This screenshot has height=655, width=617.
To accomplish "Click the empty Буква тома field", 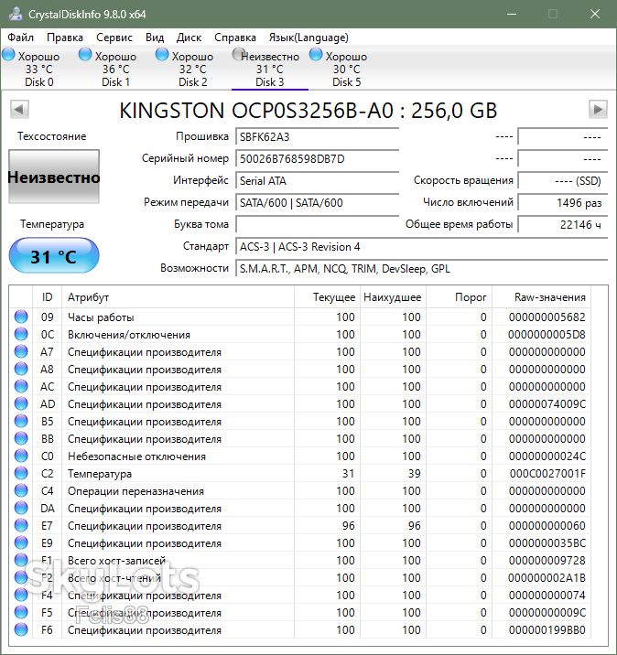I will click(318, 224).
